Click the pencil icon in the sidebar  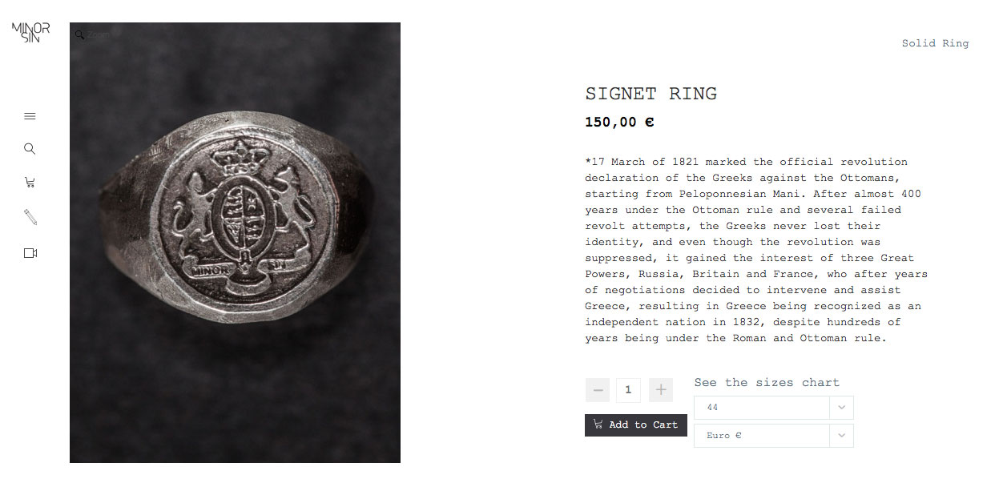30,217
